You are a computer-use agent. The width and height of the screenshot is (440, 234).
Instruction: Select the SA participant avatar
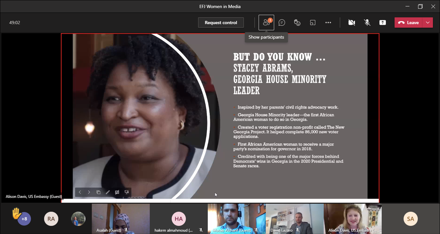point(410,219)
